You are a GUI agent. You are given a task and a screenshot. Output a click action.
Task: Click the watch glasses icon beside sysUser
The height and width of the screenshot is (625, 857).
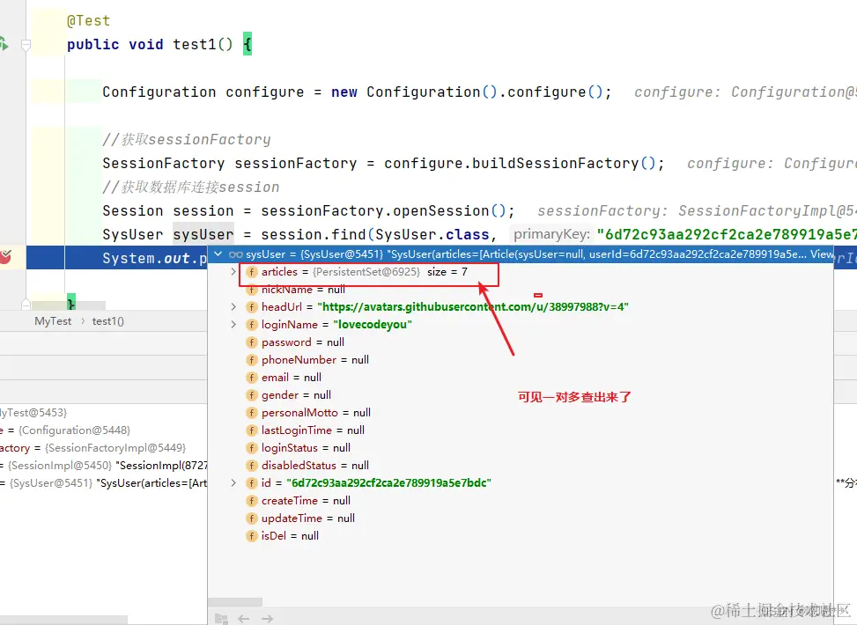click(x=235, y=254)
